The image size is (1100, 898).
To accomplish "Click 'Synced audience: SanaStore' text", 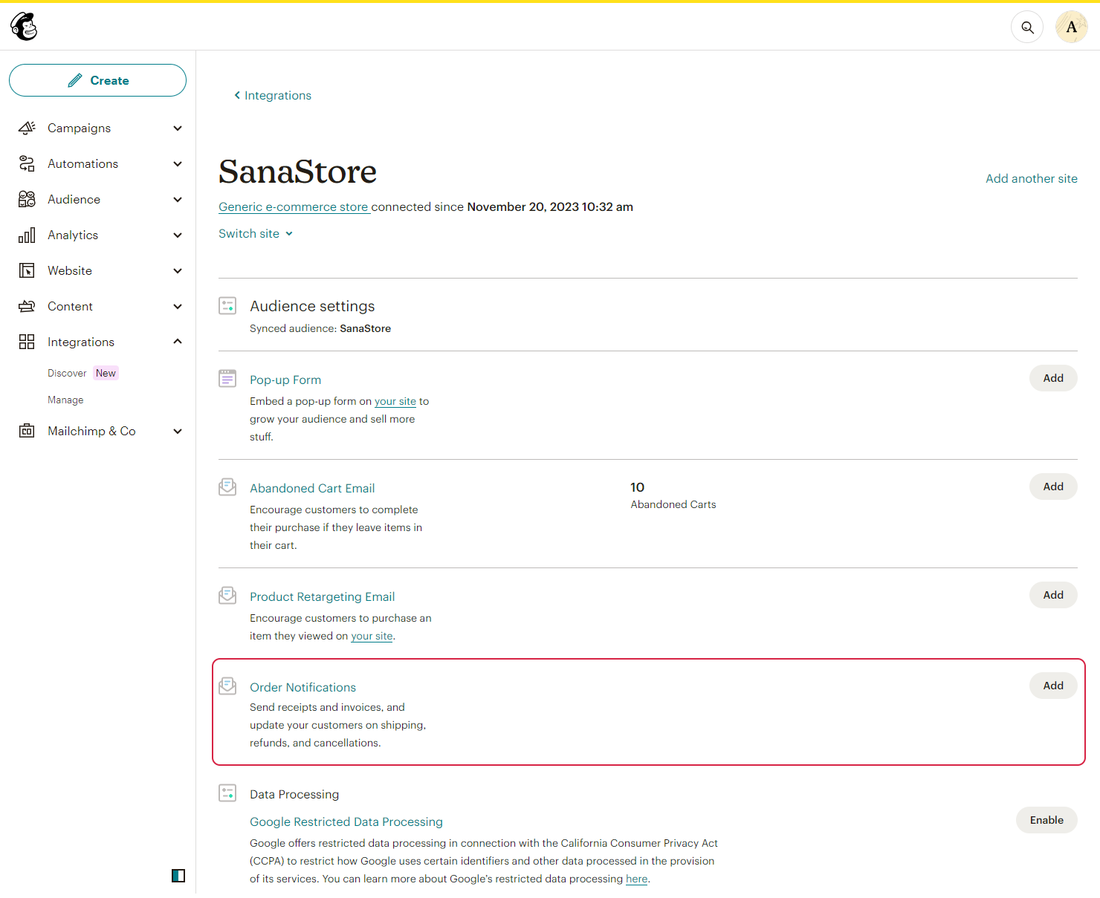I will point(320,328).
